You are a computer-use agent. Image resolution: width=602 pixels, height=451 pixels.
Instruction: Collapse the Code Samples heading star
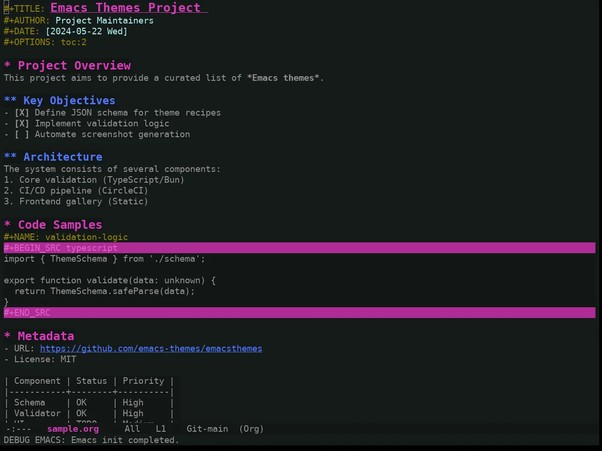point(7,225)
